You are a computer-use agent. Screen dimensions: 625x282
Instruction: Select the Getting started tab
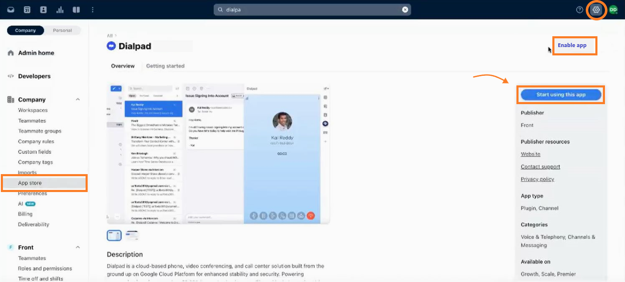pyautogui.click(x=165, y=66)
